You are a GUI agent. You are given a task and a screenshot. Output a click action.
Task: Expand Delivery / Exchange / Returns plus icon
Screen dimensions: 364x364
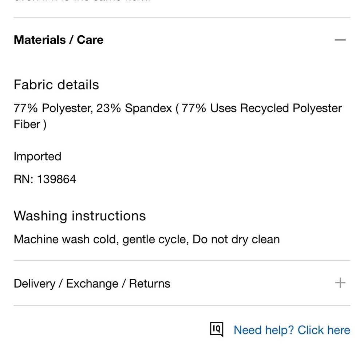340,283
